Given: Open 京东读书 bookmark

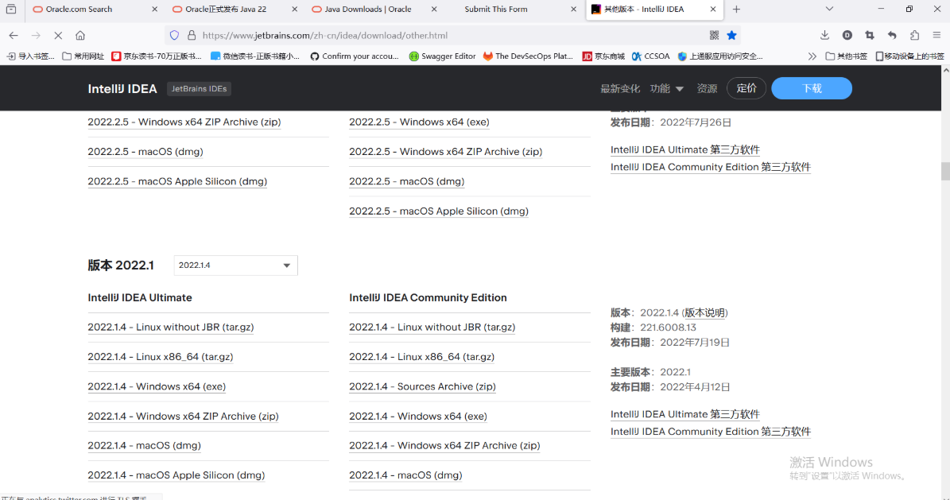Looking at the screenshot, I should [157, 56].
